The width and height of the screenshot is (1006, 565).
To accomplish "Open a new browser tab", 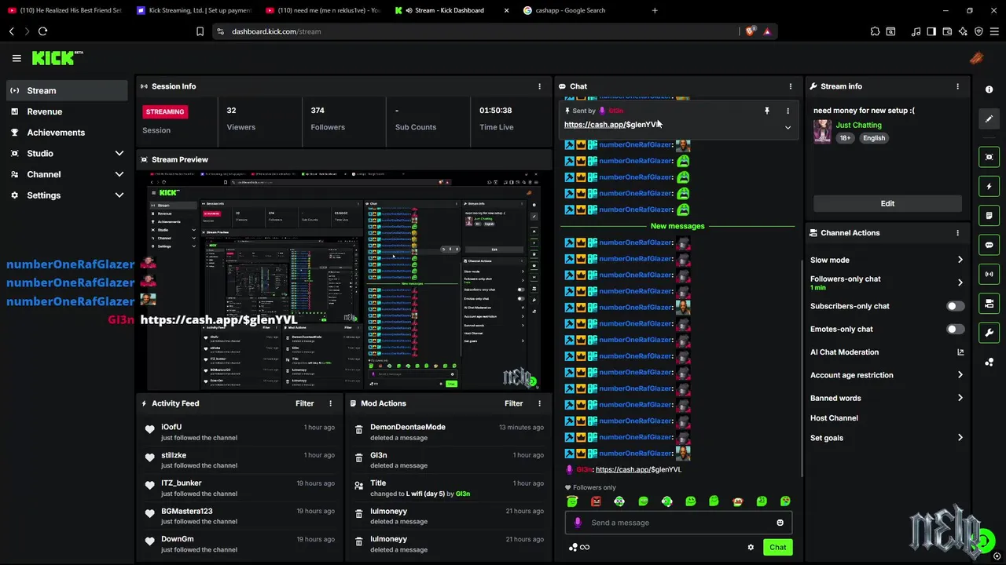I will (x=655, y=10).
